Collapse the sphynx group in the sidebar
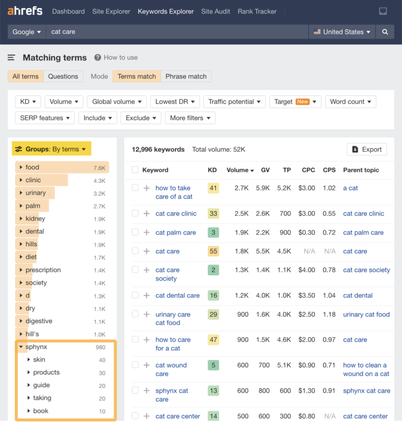 20,347
